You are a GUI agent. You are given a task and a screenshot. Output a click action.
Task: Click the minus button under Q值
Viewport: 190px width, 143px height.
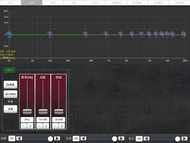(40, 126)
